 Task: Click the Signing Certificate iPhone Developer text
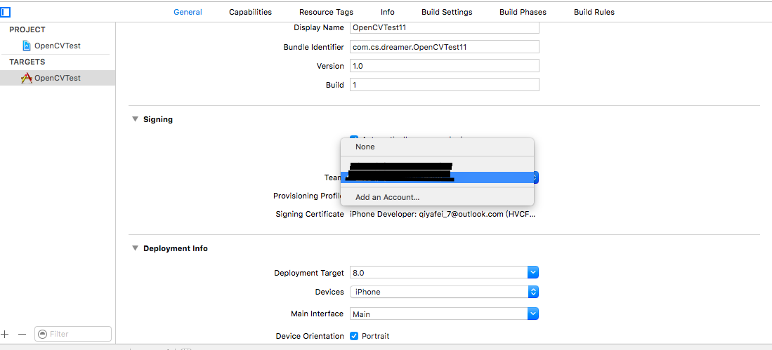[x=442, y=215]
